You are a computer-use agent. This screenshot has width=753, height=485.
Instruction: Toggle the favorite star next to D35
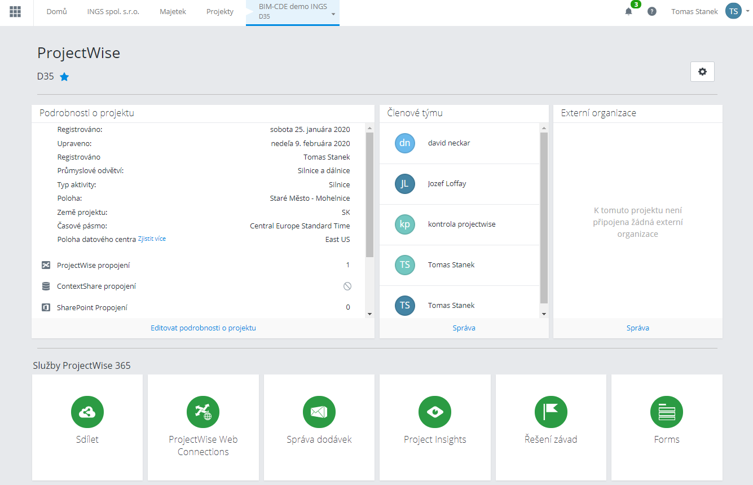tap(64, 77)
